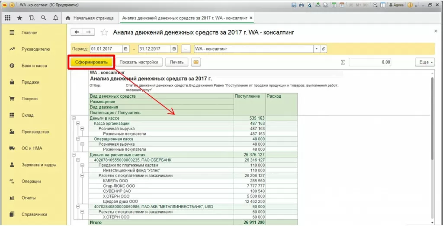Screen dimensions: 443x226
Task: Open the History icon in top panel
Action: click(x=32, y=18)
